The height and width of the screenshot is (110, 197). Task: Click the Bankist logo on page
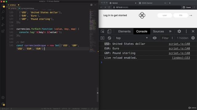(142, 15)
